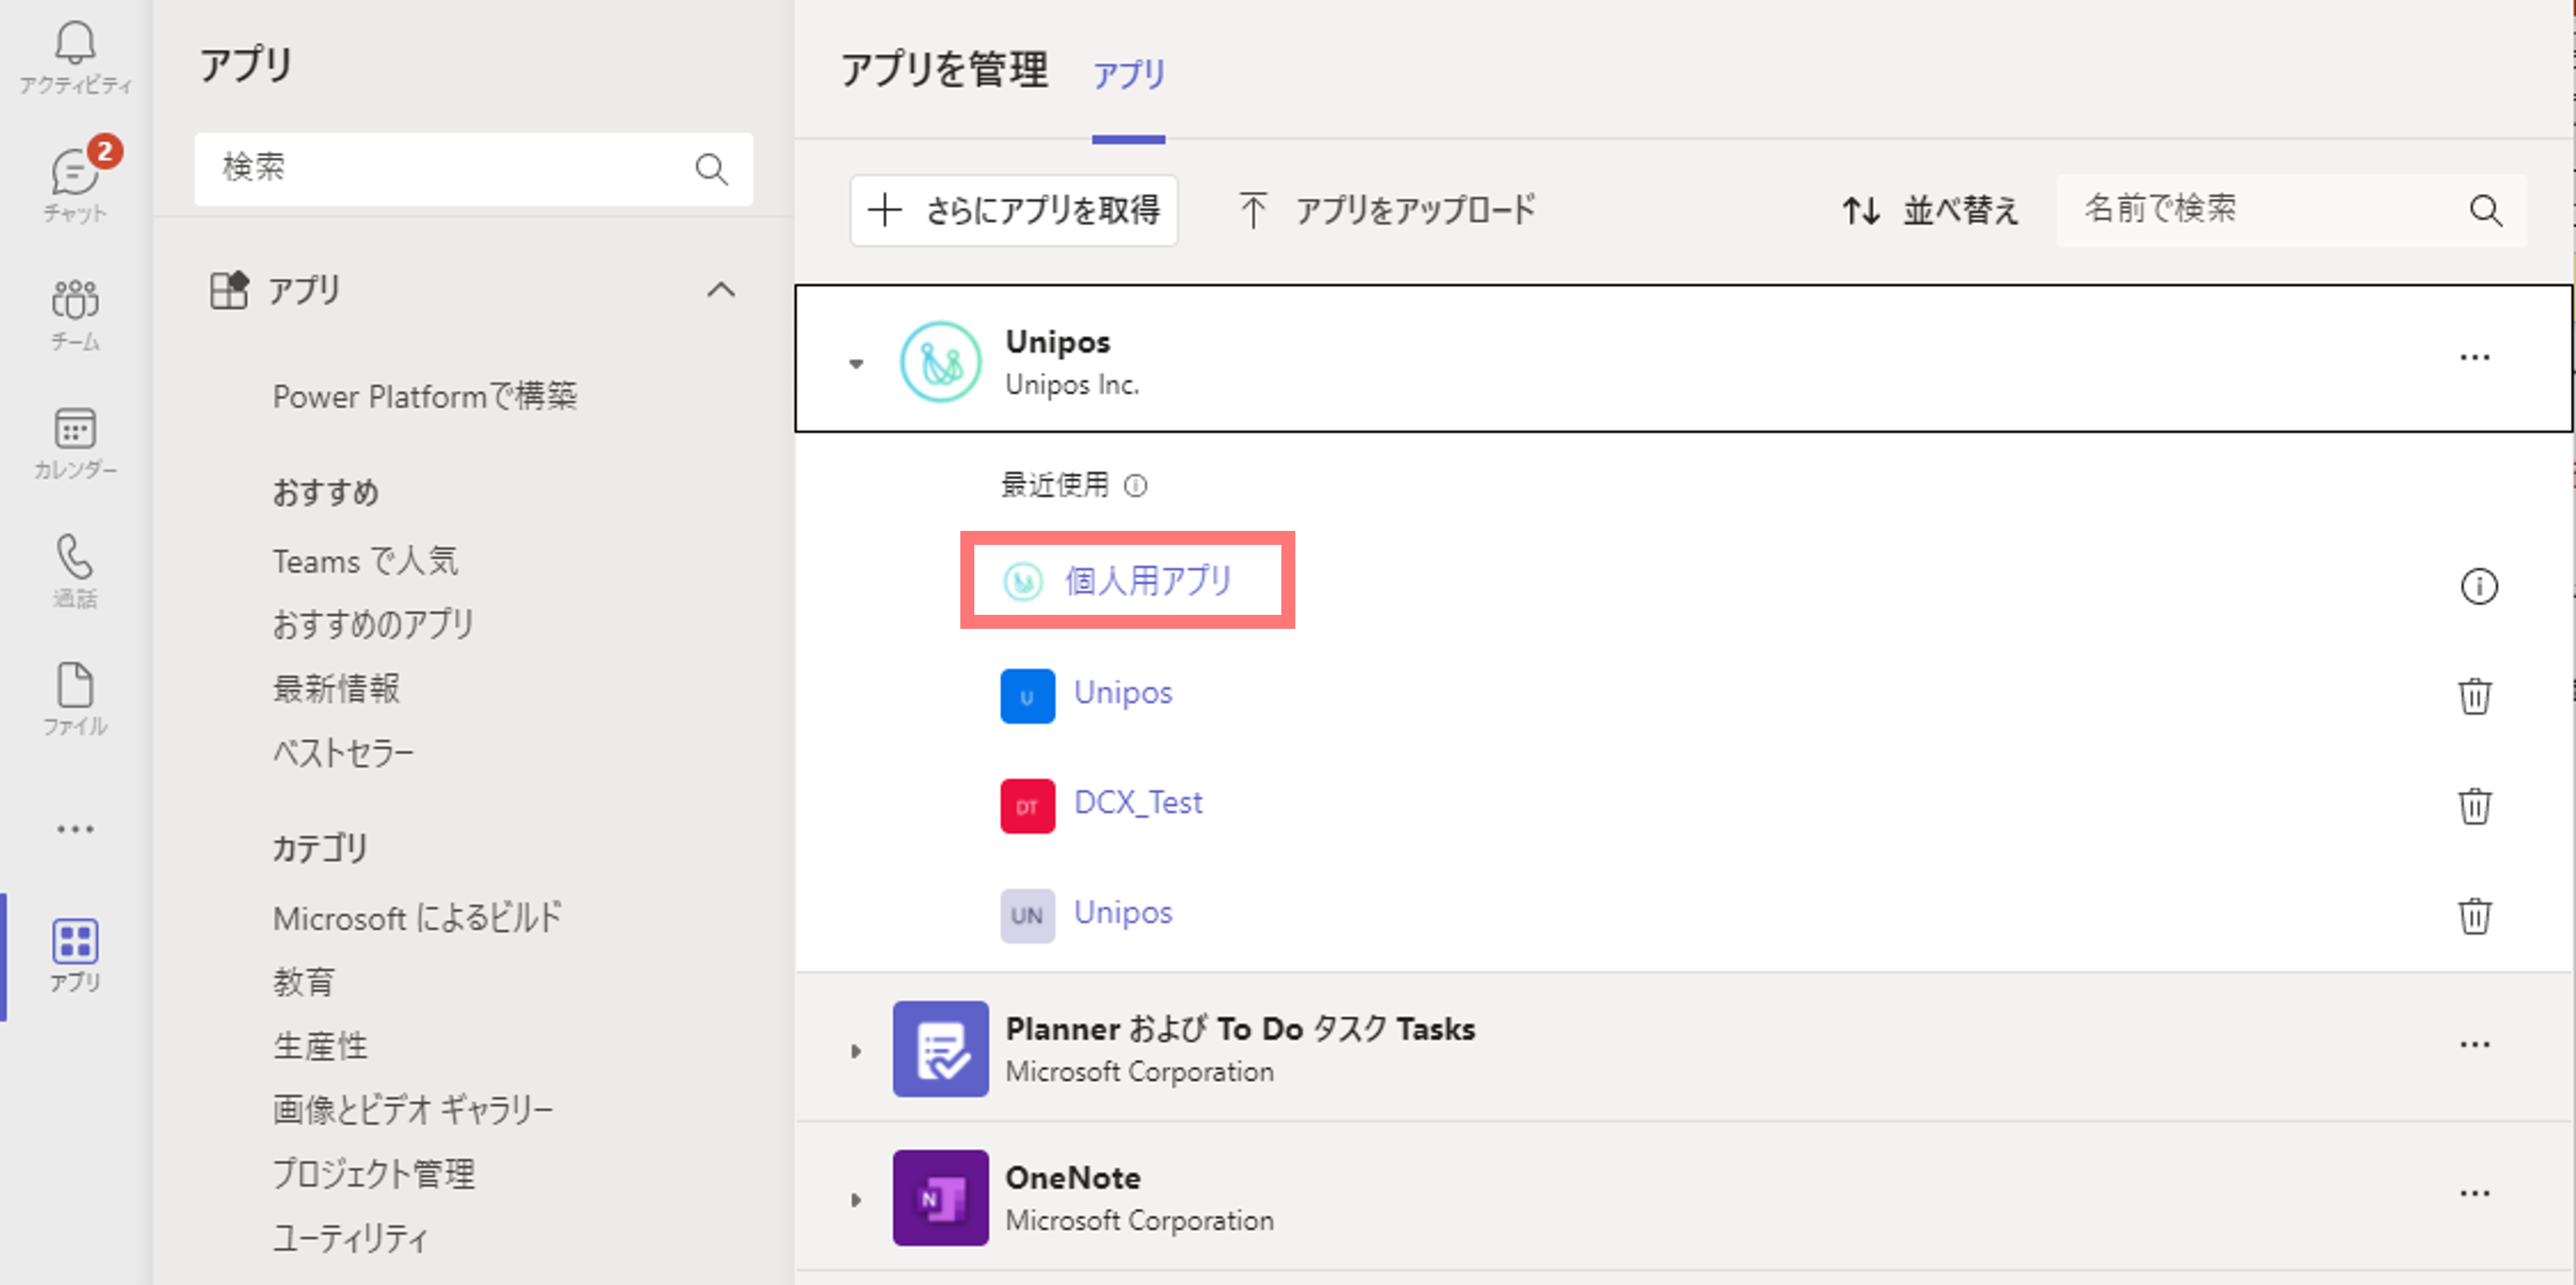Select ユーティリティ category
The width and height of the screenshot is (2576, 1285).
coord(350,1239)
